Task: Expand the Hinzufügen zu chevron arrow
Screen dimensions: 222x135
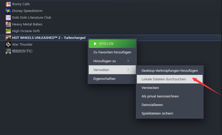Action: [128, 61]
